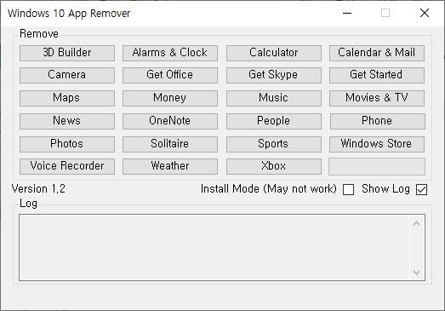Image resolution: width=445 pixels, height=311 pixels.
Task: Click the Log scrollbar down arrow
Action: 416,273
